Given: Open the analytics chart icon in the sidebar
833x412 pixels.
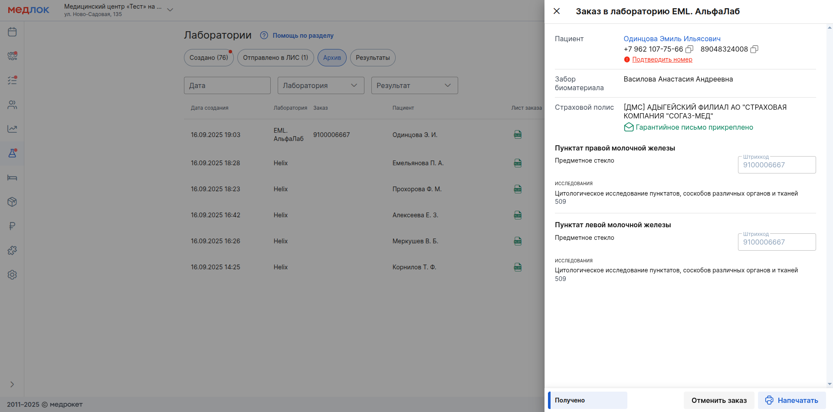Looking at the screenshot, I should coord(12,129).
